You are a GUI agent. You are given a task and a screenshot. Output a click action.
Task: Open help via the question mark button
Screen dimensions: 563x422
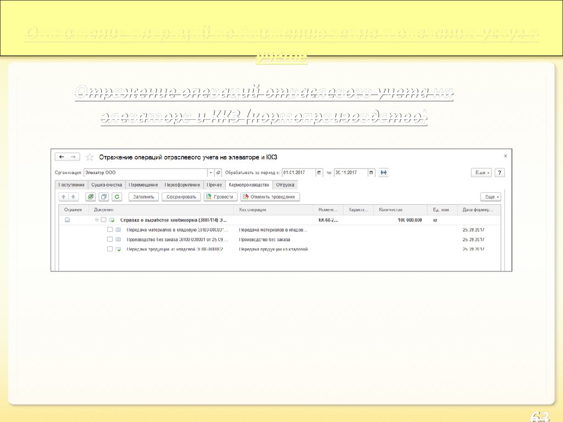(x=499, y=173)
